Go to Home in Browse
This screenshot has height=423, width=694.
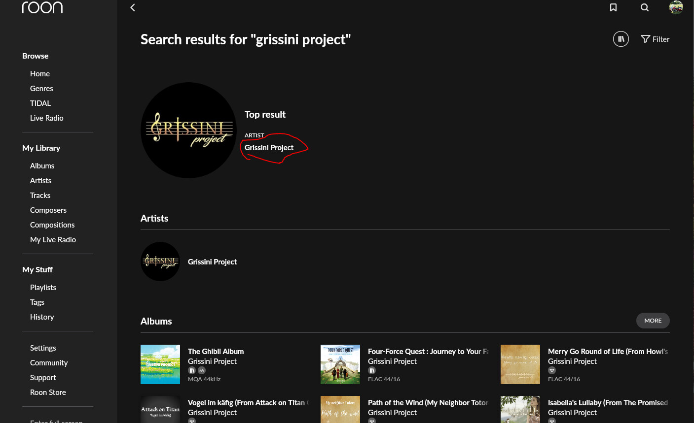[40, 74]
